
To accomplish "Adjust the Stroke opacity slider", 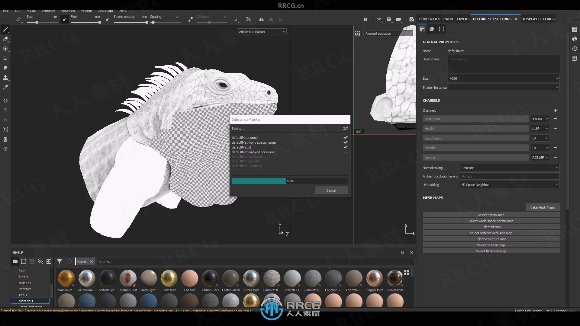I will [130, 22].
